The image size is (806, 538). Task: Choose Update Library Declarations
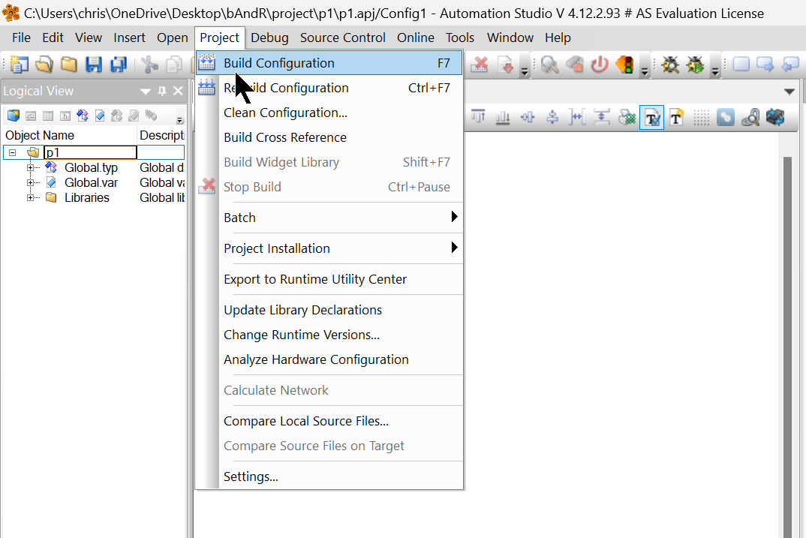(329, 310)
